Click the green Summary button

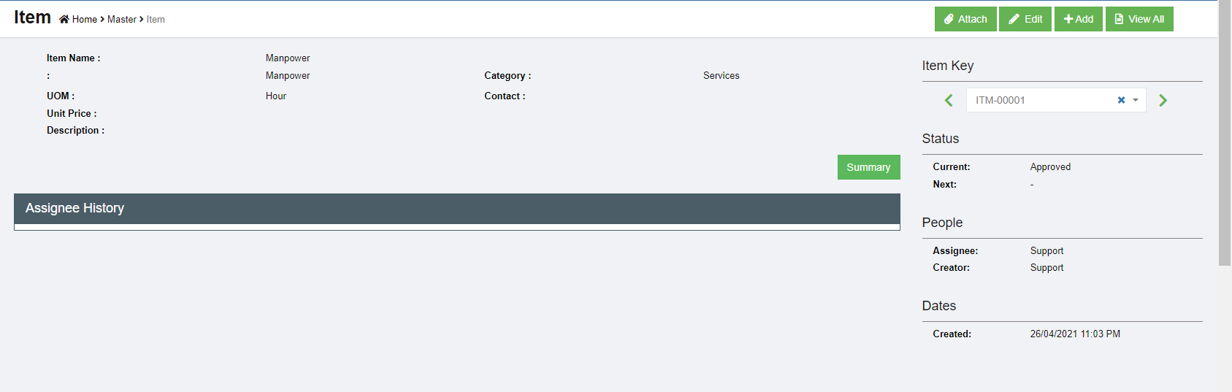pos(868,167)
